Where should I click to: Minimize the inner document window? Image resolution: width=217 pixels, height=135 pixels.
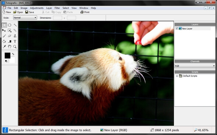(206, 8)
